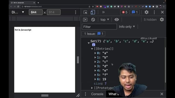Open a new browser tab
The image size is (175, 98).
[x=38, y=3]
